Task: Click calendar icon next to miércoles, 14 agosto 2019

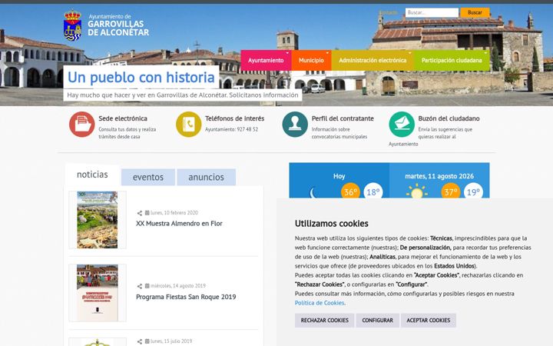Action: (x=147, y=285)
